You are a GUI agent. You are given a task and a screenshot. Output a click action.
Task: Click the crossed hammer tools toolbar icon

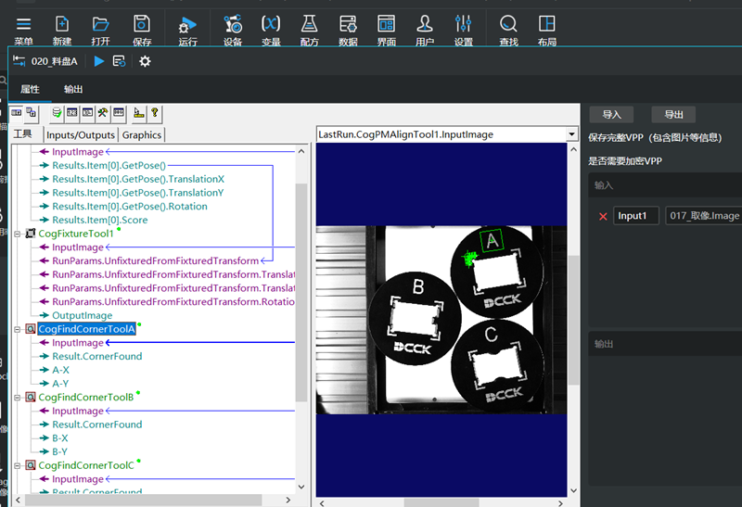click(103, 112)
